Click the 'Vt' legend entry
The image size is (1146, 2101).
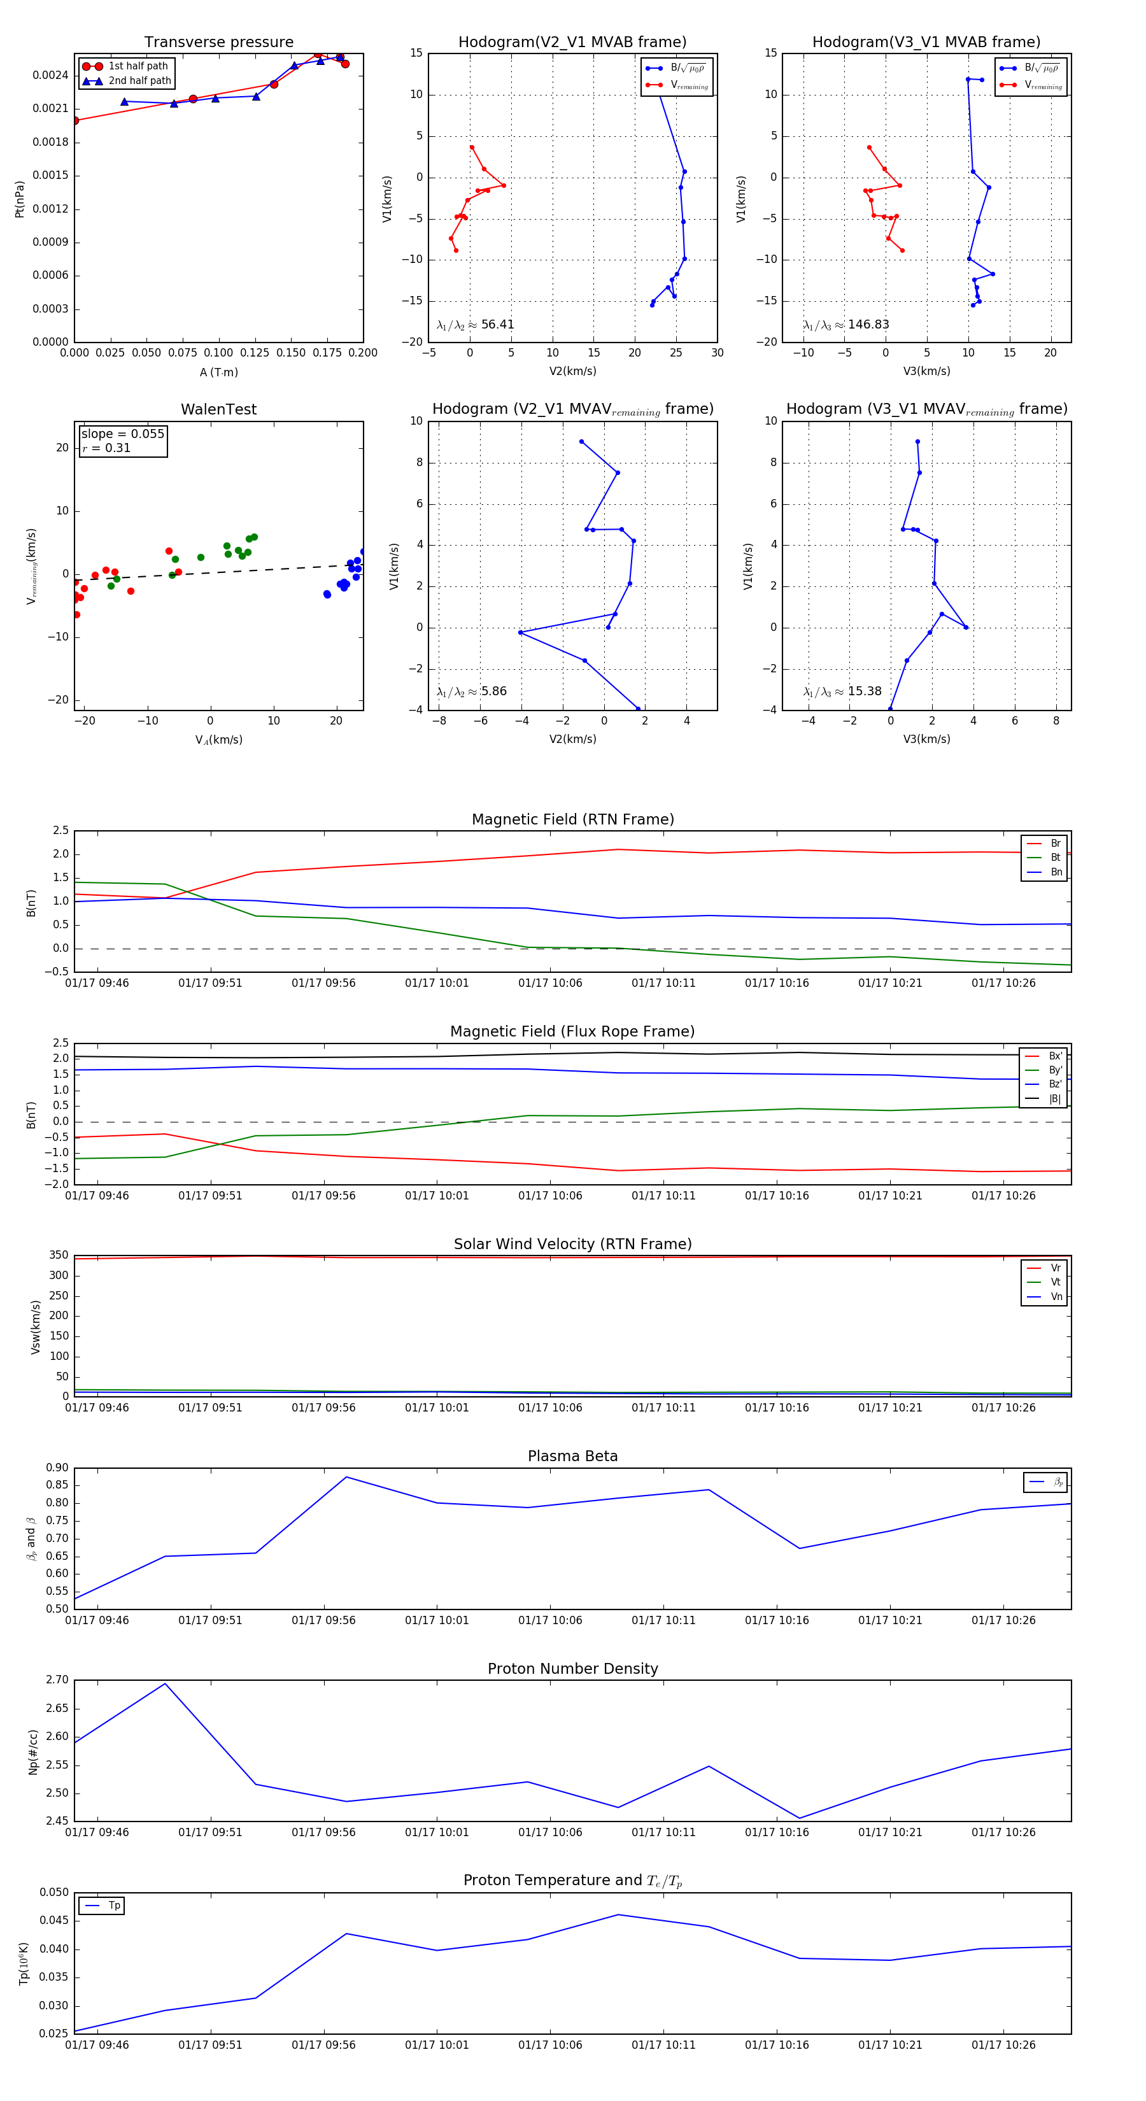1044,1282
